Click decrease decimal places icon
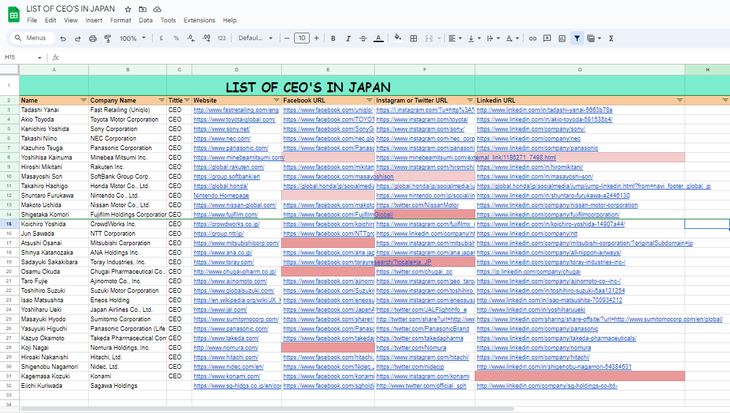 click(x=191, y=38)
